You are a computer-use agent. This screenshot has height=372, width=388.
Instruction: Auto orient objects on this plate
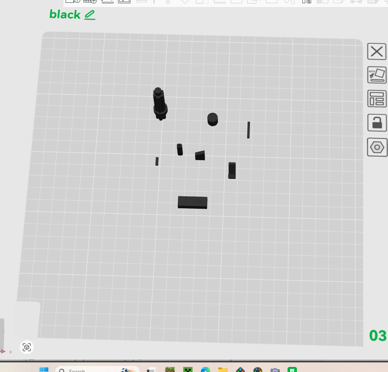377,75
